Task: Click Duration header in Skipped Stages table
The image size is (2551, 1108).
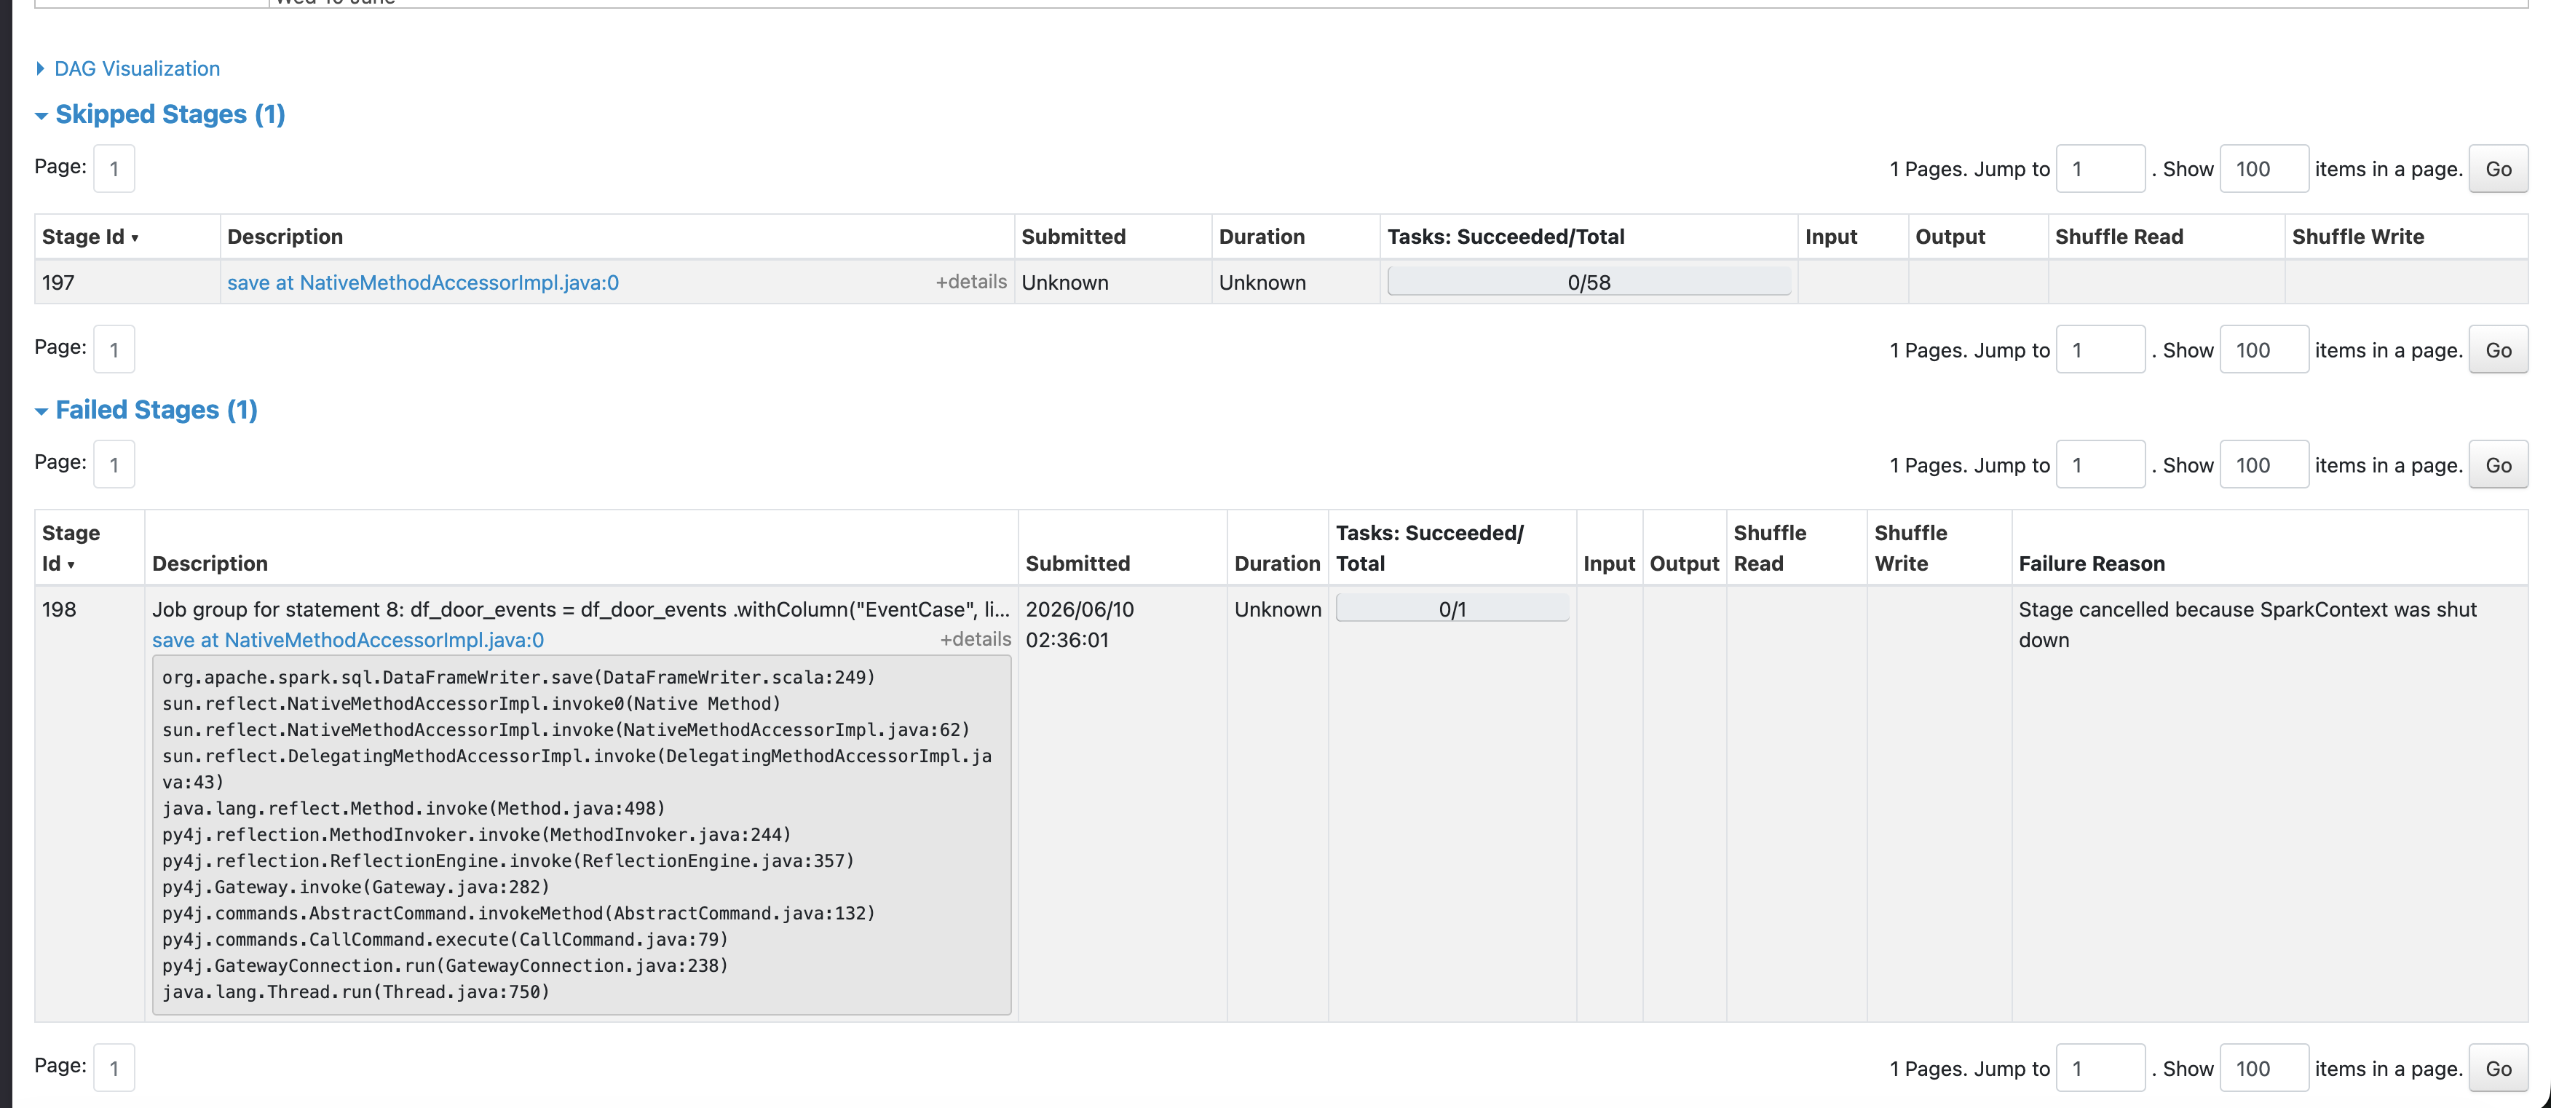Action: 1262,237
